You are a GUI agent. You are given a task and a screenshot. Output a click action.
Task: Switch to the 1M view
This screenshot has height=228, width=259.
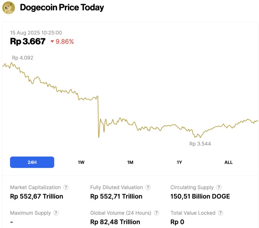coord(130,162)
